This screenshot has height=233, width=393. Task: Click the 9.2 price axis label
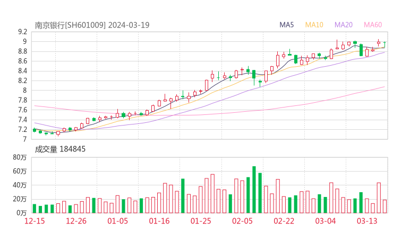(22, 32)
